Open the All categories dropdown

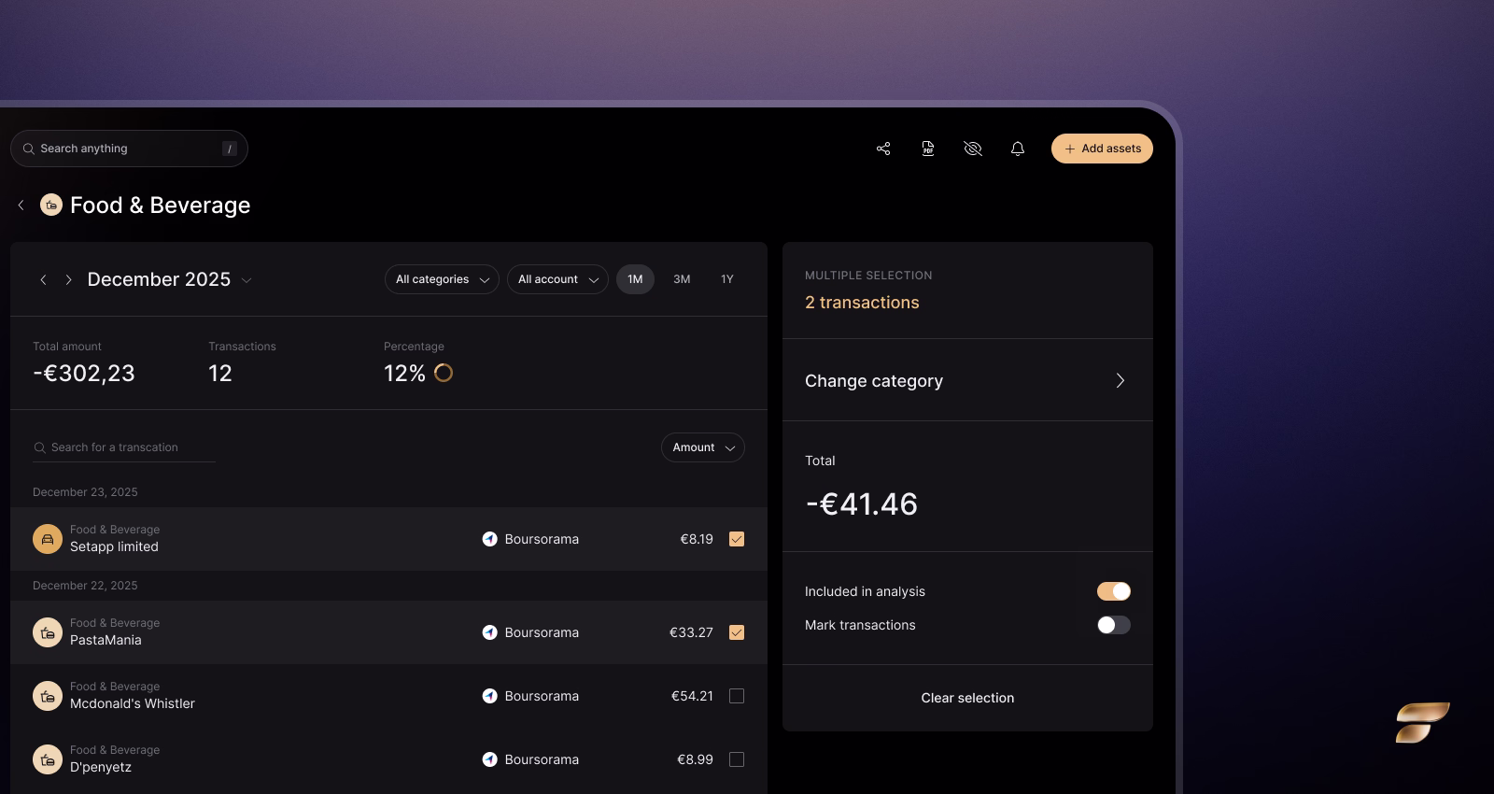point(442,279)
